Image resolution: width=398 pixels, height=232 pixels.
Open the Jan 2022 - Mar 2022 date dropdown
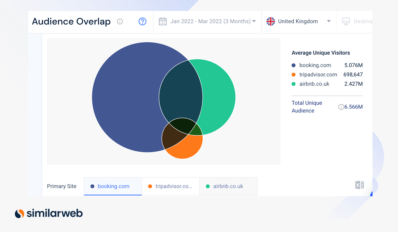207,22
